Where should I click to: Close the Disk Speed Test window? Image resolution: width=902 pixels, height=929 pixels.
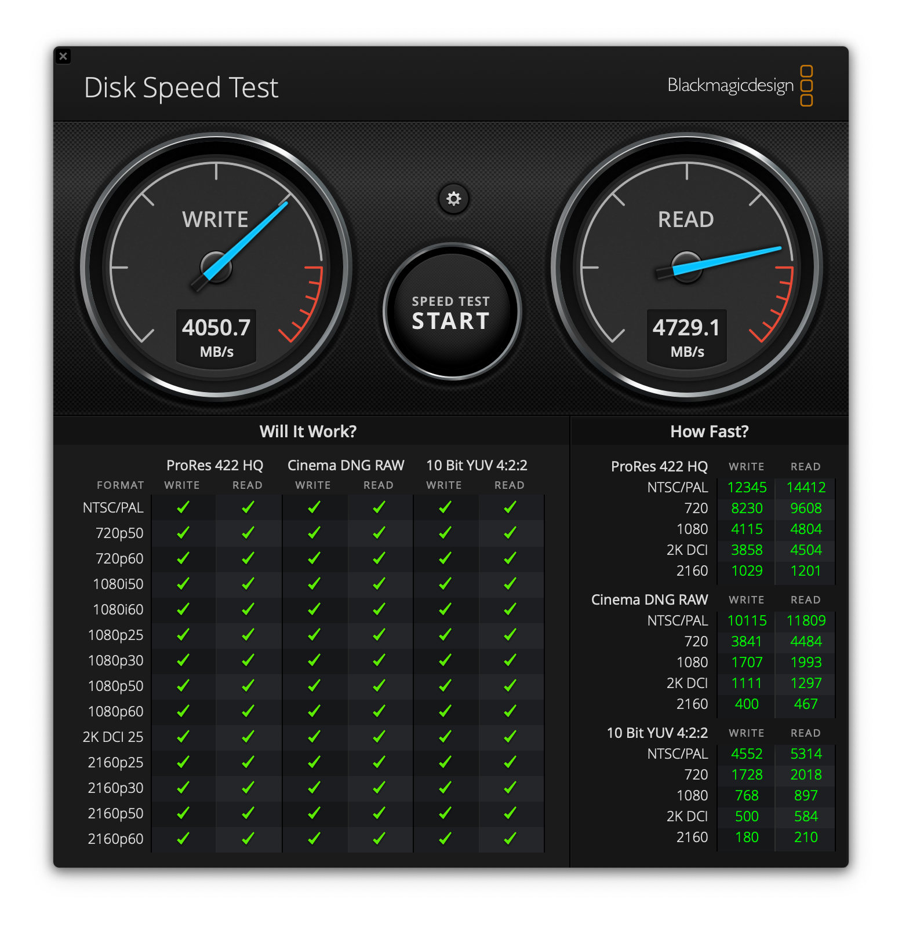point(63,56)
